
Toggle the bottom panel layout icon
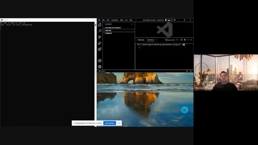[169, 20]
